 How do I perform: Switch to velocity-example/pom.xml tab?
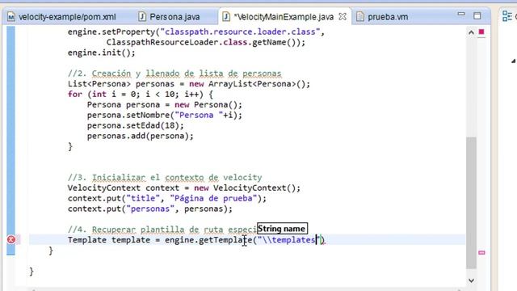[x=67, y=17]
